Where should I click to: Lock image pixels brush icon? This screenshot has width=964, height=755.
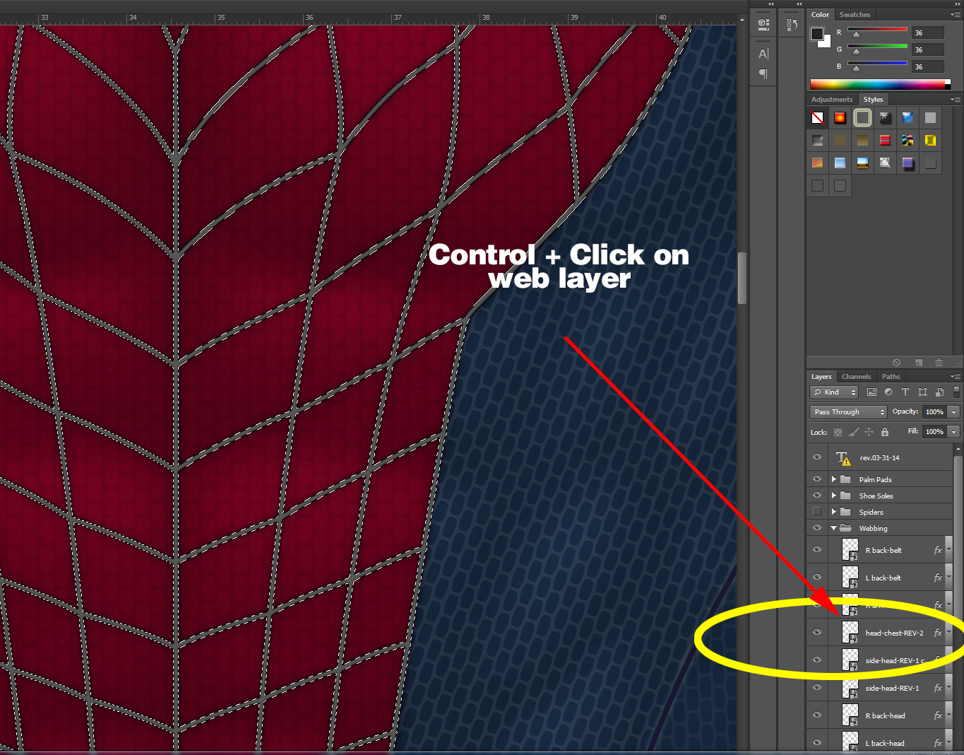pos(854,432)
